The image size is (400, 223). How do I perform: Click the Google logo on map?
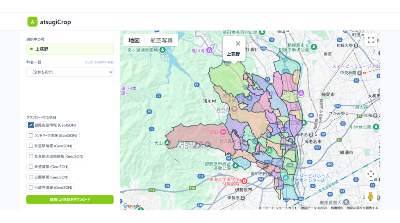coord(132,206)
